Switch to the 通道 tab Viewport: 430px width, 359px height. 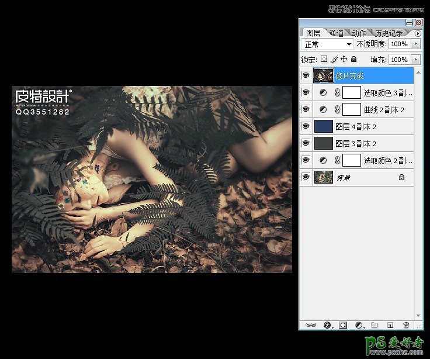point(336,33)
